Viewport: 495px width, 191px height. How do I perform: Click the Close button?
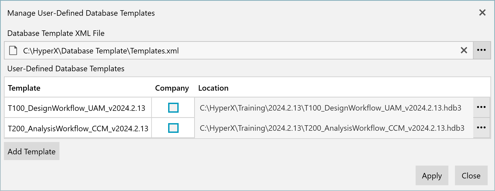click(471, 176)
